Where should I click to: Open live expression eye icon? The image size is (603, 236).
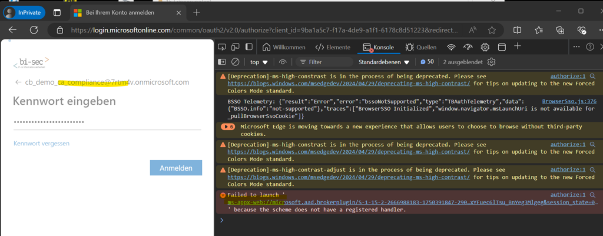click(283, 62)
